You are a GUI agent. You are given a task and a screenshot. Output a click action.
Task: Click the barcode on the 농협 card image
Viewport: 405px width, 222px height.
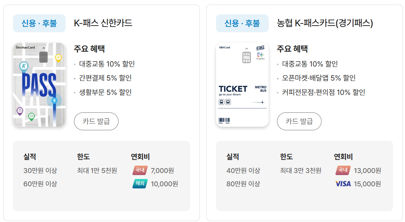[x=224, y=120]
